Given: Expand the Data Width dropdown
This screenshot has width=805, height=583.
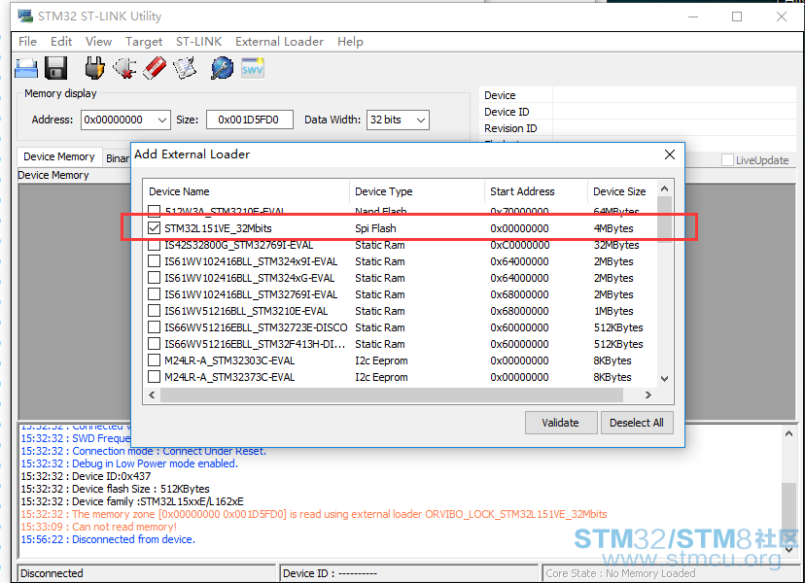Looking at the screenshot, I should (x=421, y=120).
